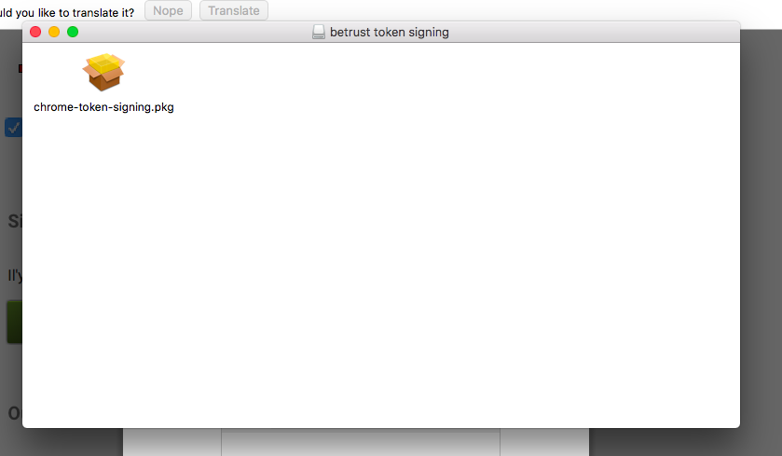Click the chrome-token-signing.pkg file name label
The height and width of the screenshot is (456, 782).
(x=103, y=107)
